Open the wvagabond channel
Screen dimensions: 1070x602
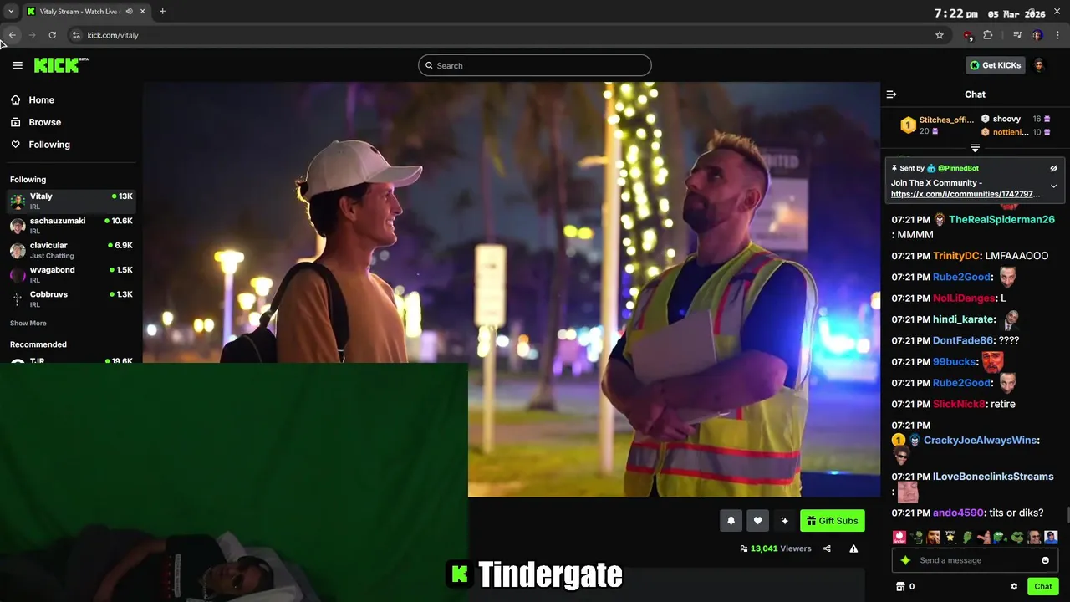pos(71,274)
